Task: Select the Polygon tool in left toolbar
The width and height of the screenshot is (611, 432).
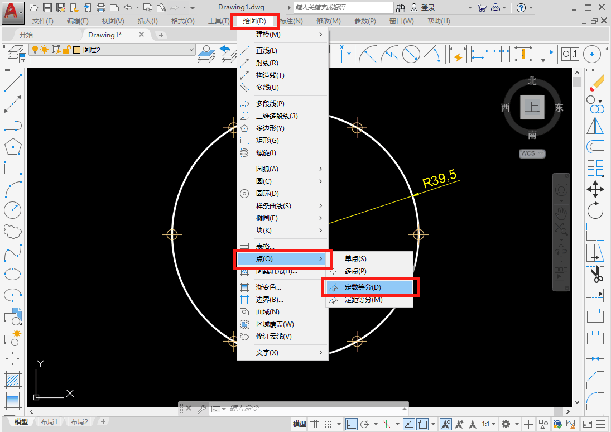Action: 12,147
